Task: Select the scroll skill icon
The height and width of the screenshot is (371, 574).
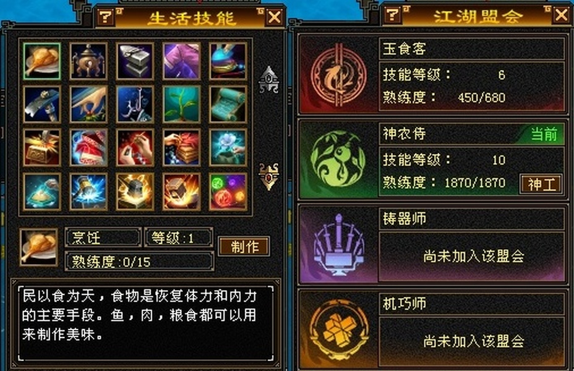Action: [x=228, y=104]
